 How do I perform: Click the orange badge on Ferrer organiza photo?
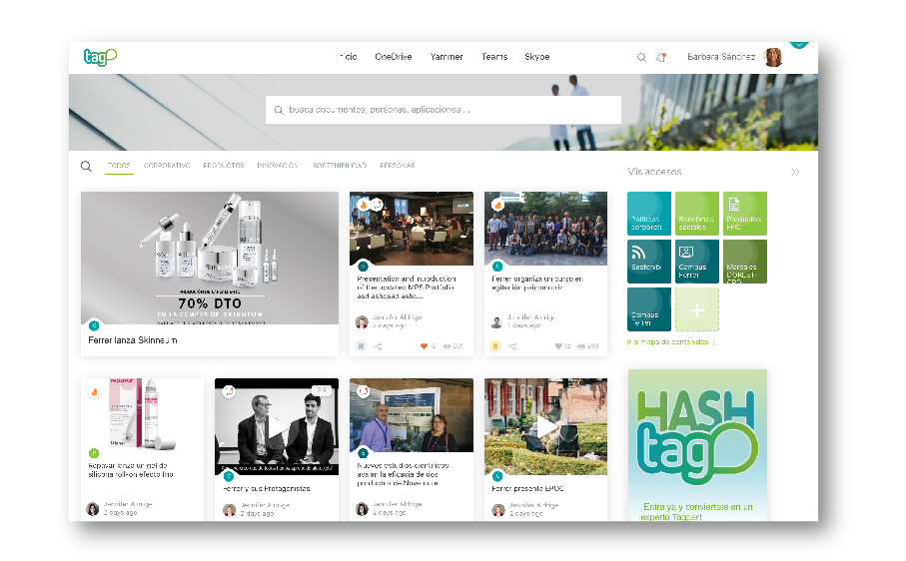tap(497, 205)
